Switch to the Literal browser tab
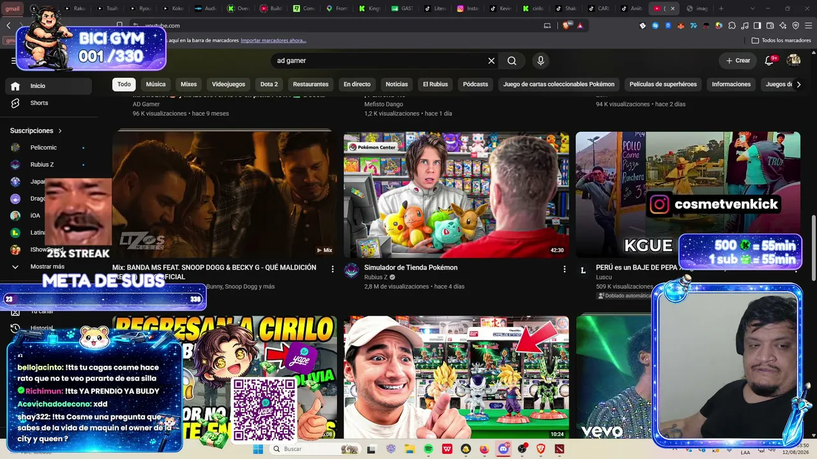Screen dimensions: 817x459 coord(435,8)
